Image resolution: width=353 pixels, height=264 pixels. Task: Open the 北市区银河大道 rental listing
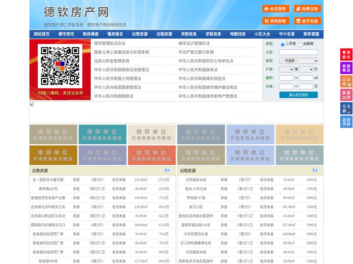coord(196,234)
